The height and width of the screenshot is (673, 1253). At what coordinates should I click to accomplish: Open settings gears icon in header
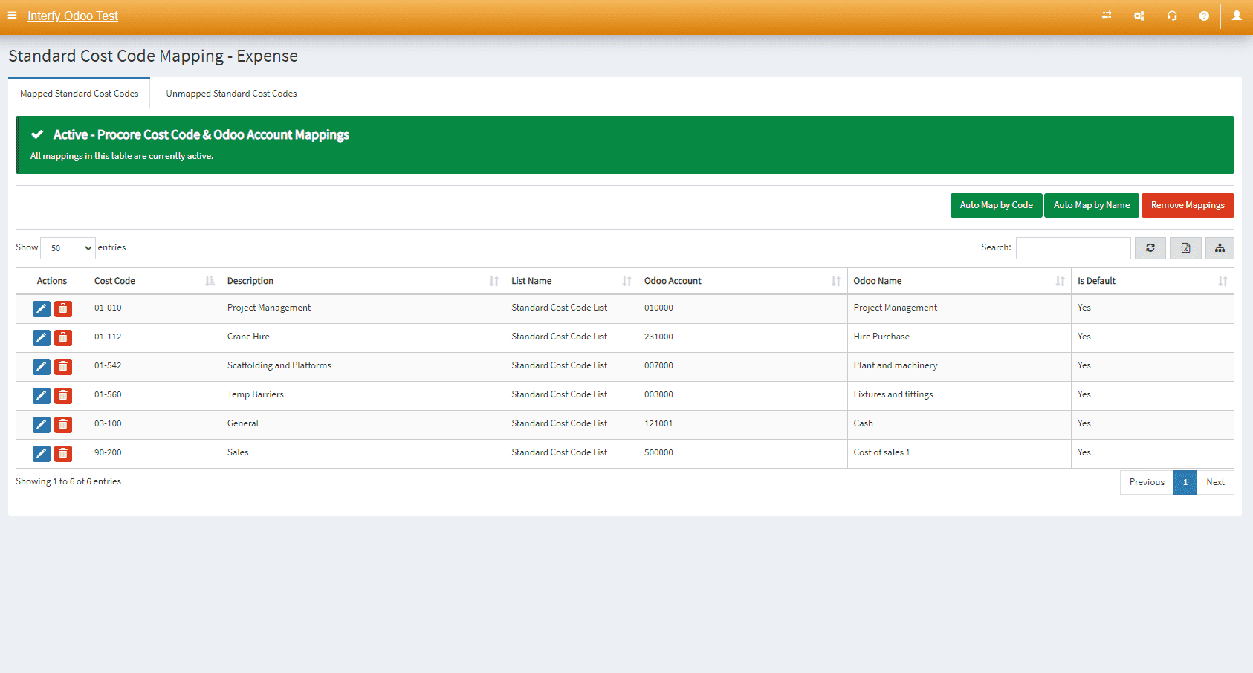click(x=1139, y=16)
